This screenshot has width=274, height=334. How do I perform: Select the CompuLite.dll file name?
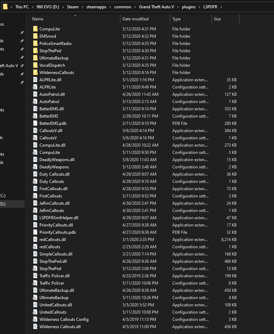click(53, 145)
